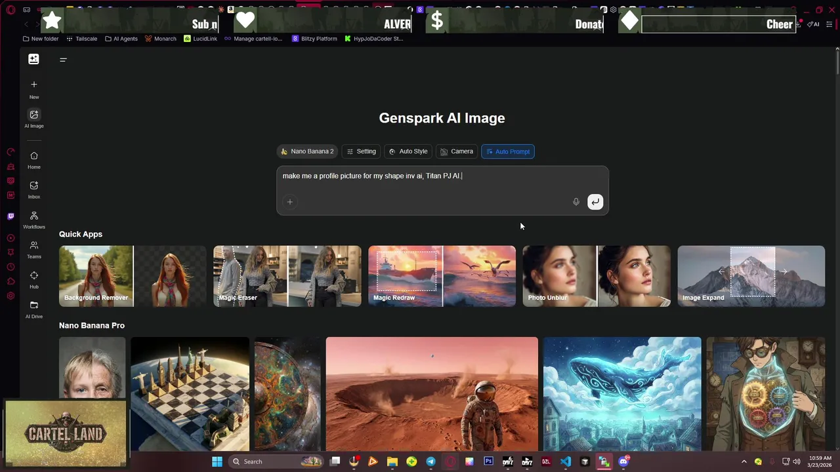Click the taskbar clock 10:59 AM
This screenshot has height=472, width=840.
coord(820,461)
